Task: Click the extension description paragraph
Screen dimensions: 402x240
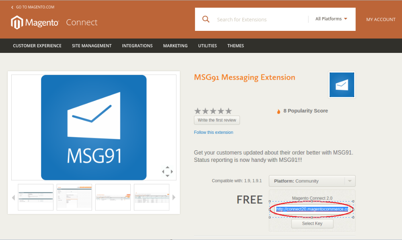Action: [273, 156]
